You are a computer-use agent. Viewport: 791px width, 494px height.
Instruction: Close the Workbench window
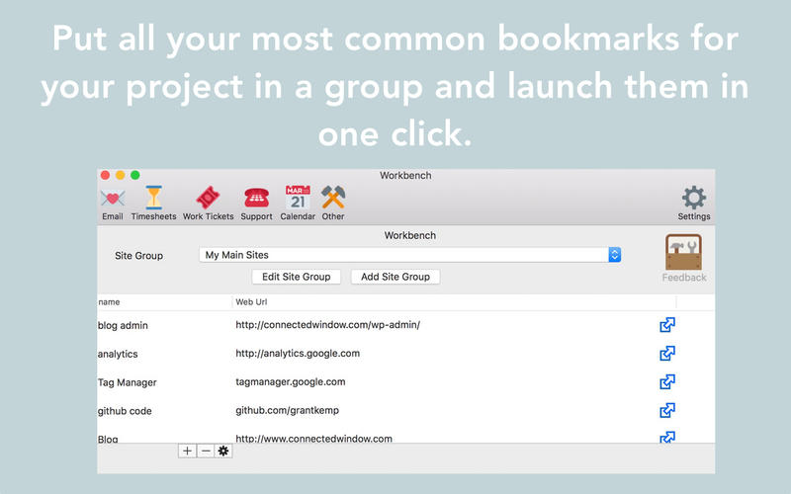pos(105,175)
